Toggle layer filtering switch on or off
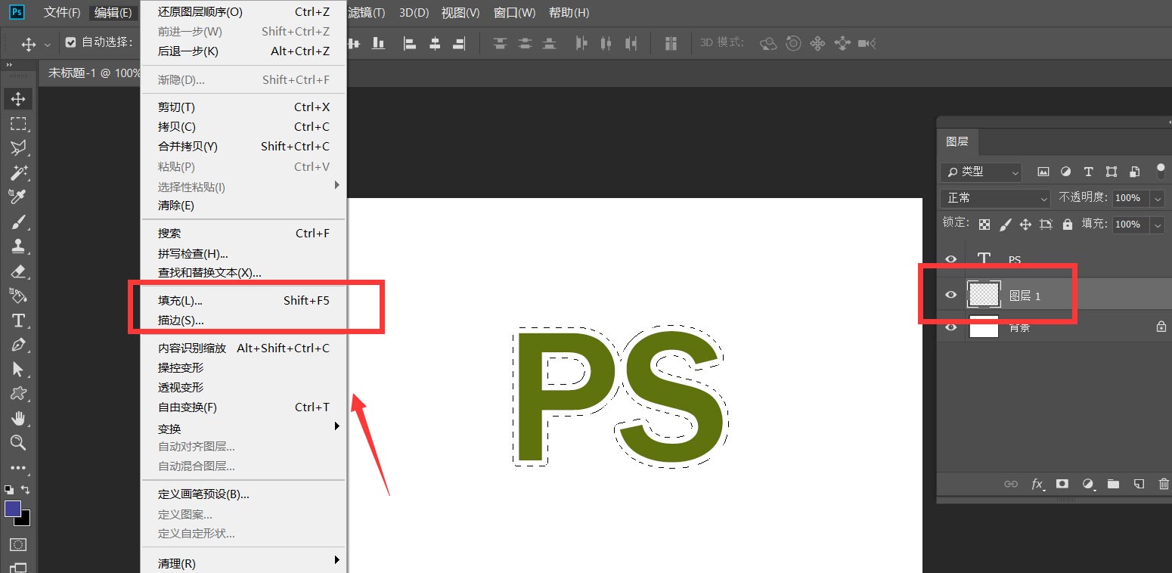Viewport: 1172px width, 573px height. (x=1161, y=172)
